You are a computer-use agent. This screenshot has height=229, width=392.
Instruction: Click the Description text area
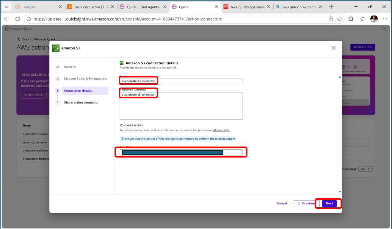pyautogui.click(x=181, y=106)
